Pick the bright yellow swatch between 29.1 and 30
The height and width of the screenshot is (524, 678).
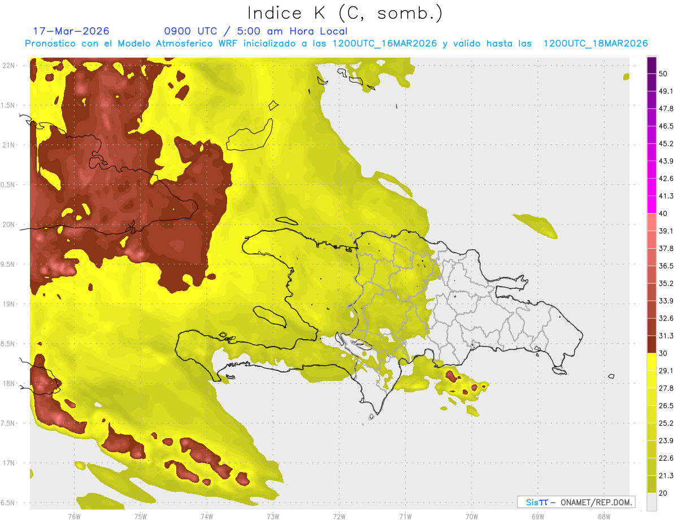[651, 362]
